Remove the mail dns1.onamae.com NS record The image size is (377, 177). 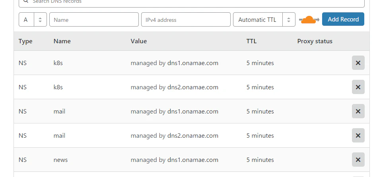(x=358, y=111)
